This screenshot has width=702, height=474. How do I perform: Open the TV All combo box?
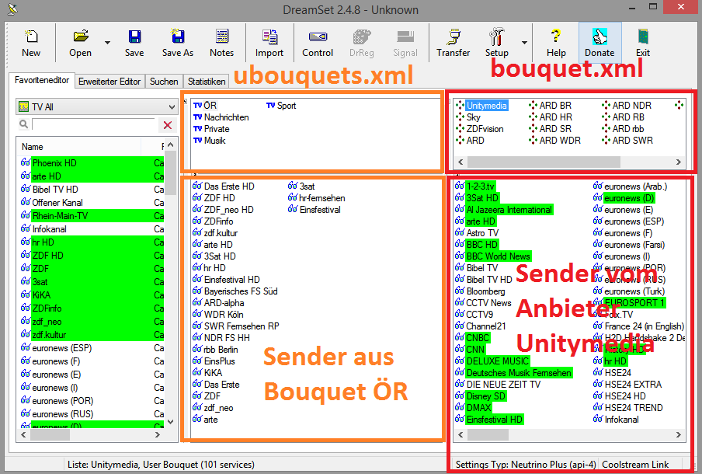click(97, 106)
